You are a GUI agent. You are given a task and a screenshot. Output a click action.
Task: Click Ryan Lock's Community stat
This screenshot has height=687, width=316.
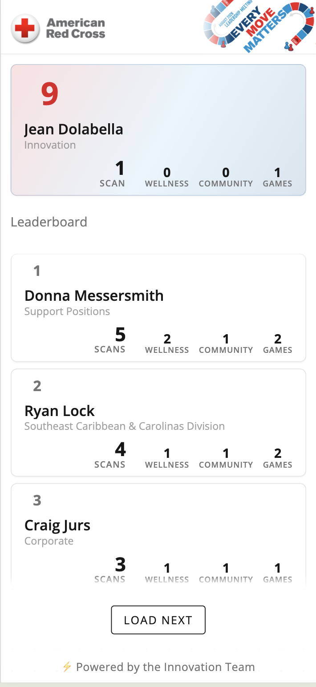pyautogui.click(x=226, y=458)
